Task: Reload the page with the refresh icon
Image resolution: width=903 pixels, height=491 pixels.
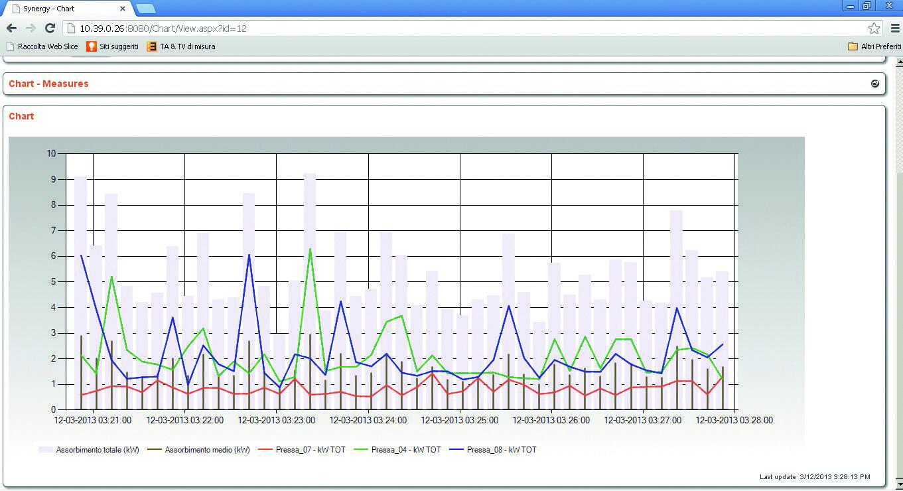Action: pos(49,28)
